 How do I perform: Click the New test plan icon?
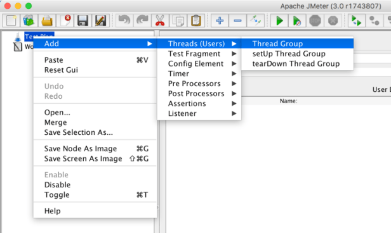(x=11, y=21)
